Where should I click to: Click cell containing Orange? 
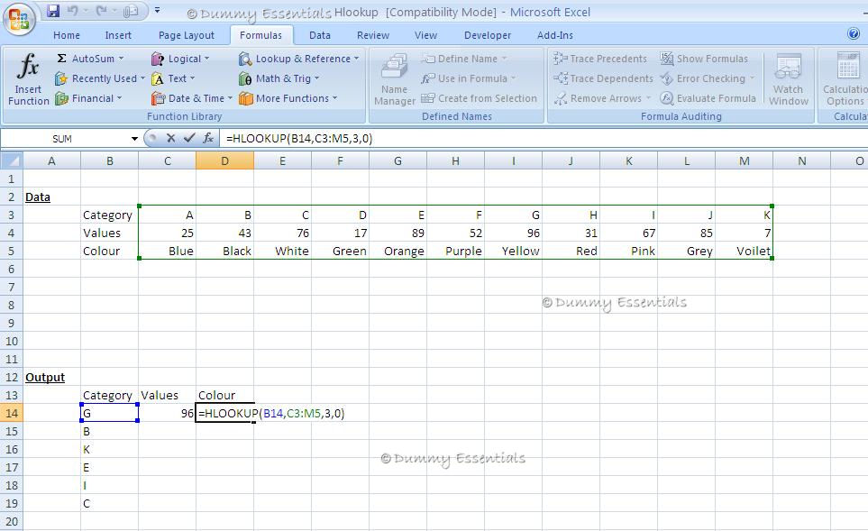coord(398,251)
